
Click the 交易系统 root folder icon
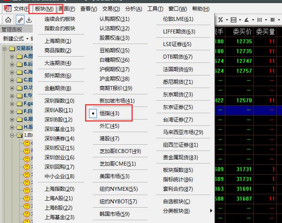tap(12, 49)
